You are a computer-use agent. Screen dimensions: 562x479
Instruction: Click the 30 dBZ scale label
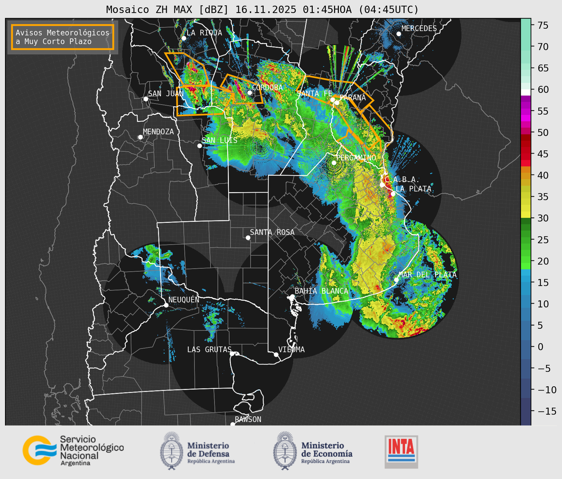pos(543,218)
